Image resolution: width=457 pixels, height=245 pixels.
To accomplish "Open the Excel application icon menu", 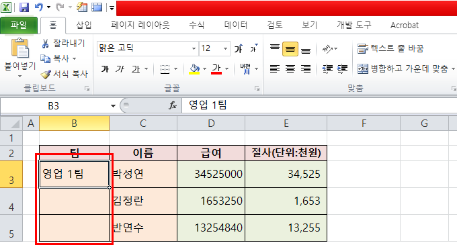I will [6, 7].
